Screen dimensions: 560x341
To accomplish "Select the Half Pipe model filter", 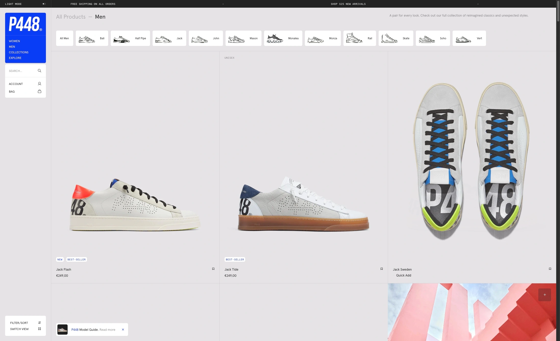I will 130,38.
